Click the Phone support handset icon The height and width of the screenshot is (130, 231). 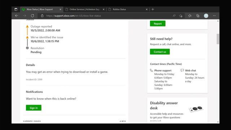coord(152,70)
